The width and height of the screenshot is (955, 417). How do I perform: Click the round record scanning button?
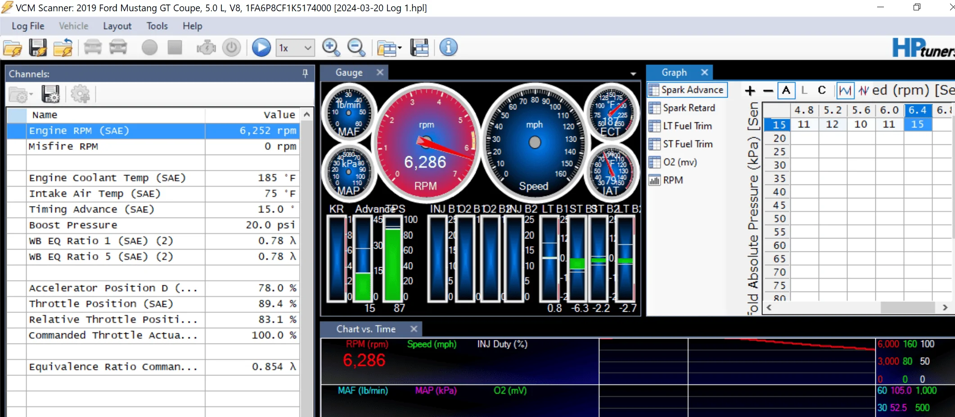(x=149, y=48)
